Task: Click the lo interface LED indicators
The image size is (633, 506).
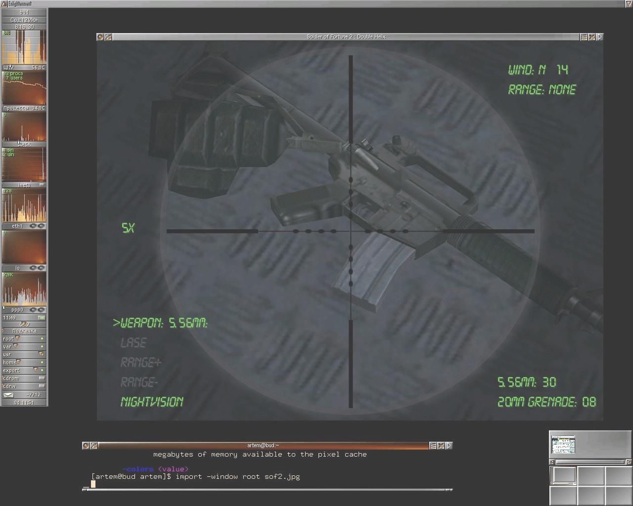Action: (37, 268)
